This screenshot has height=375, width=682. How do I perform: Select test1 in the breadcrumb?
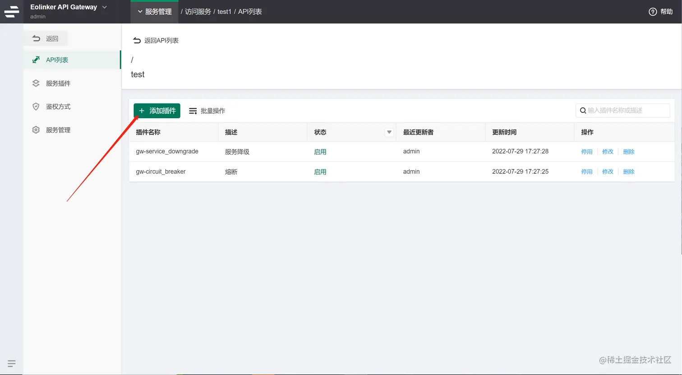point(224,11)
